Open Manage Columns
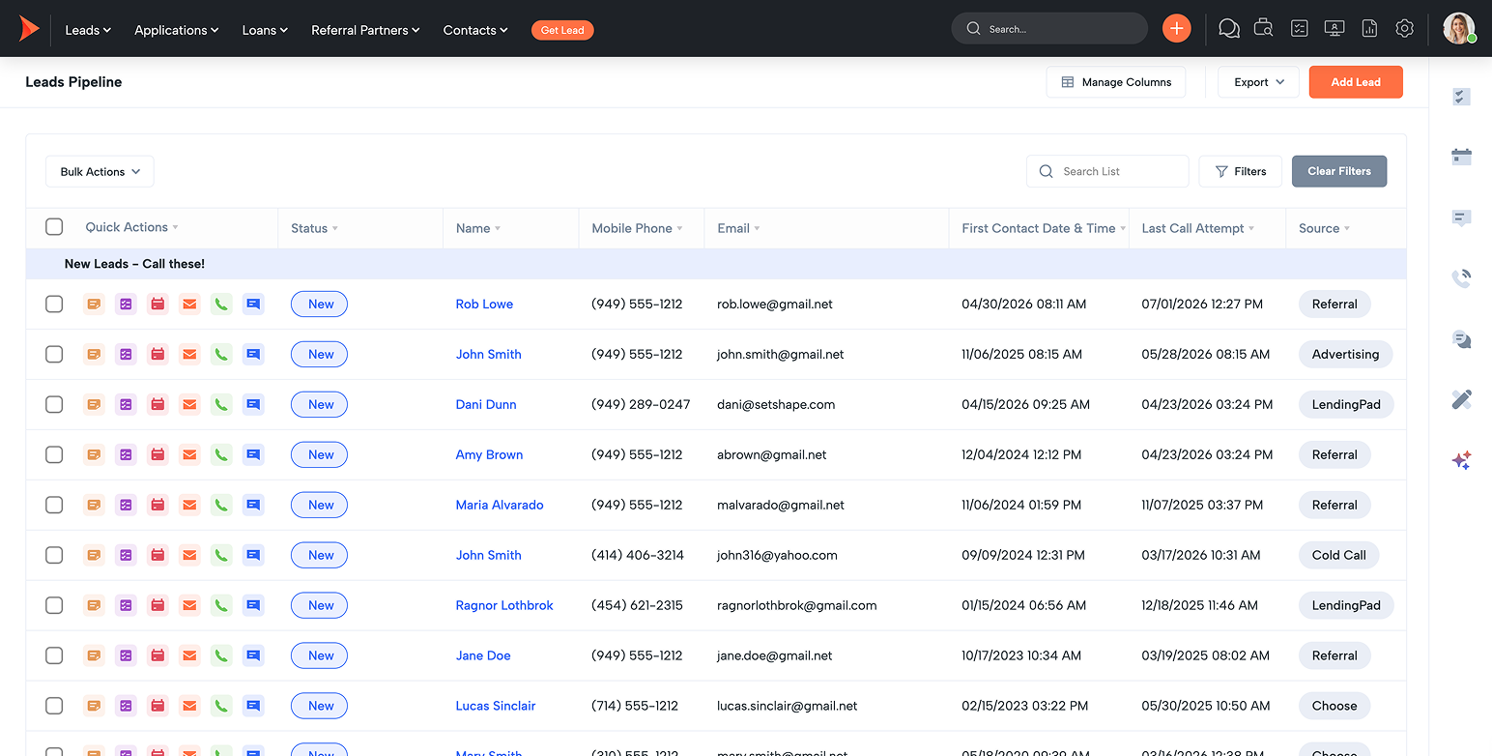Viewport: 1492px width, 756px height. click(1116, 82)
